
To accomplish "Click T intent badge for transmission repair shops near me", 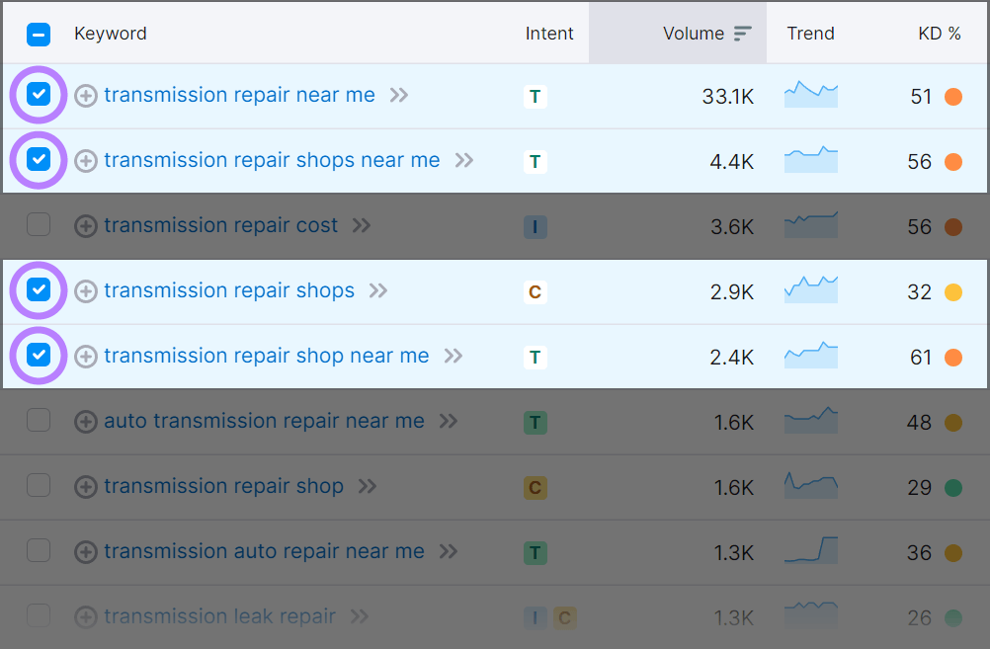I will (535, 162).
